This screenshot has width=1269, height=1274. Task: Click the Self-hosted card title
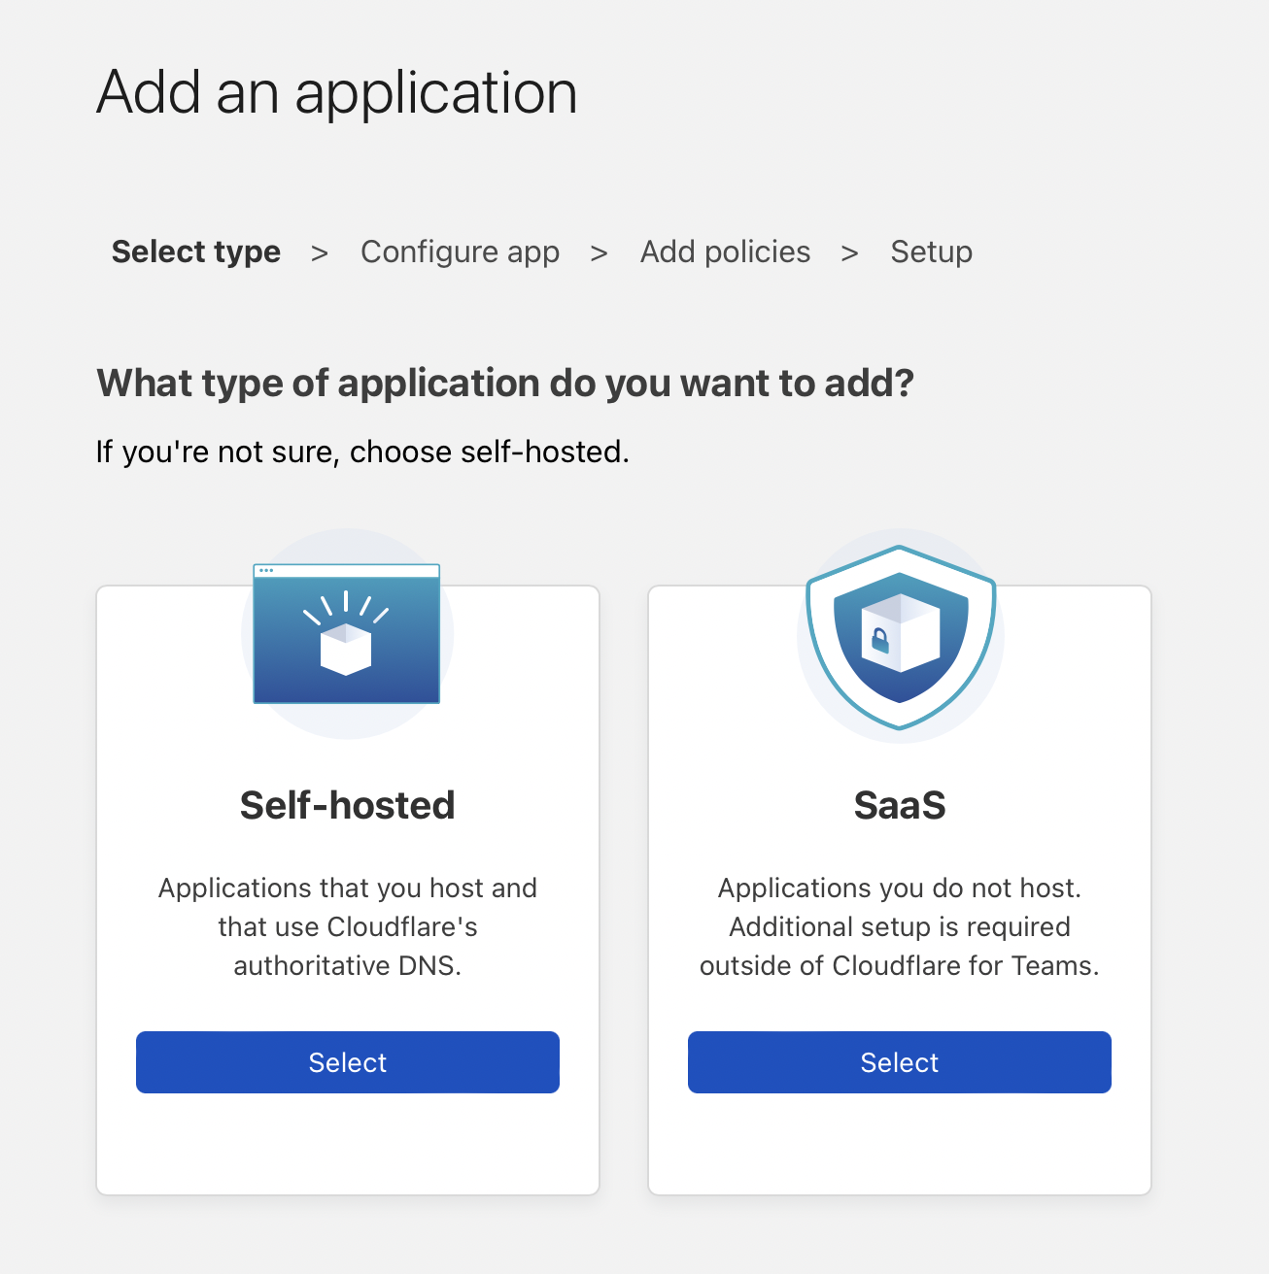(347, 805)
